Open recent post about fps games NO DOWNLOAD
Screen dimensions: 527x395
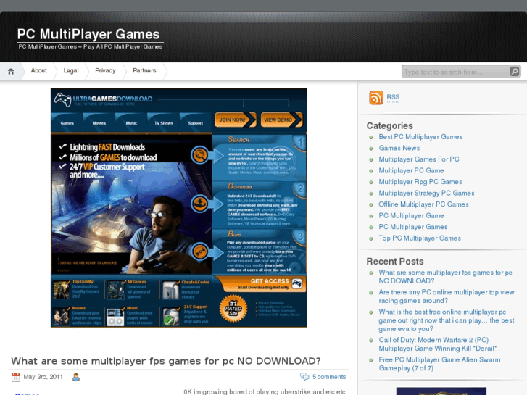click(445, 277)
